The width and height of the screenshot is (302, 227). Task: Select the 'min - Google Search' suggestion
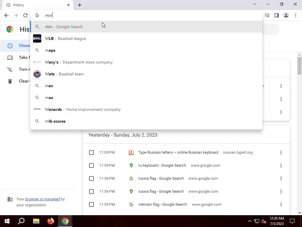146,27
